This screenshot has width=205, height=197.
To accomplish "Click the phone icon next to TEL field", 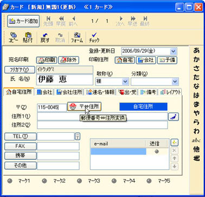I will point(78,137).
